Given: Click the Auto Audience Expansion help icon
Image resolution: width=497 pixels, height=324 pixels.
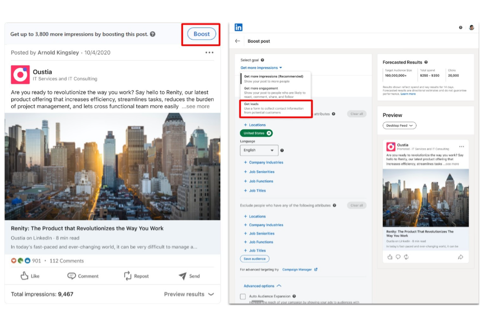Looking at the screenshot, I should pyautogui.click(x=294, y=296).
